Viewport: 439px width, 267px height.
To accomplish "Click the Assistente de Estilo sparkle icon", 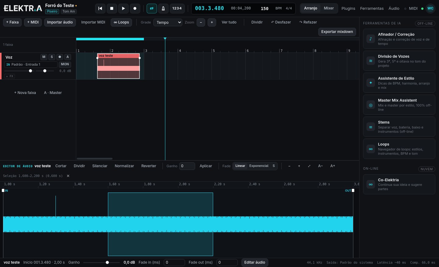I will coord(371,83).
